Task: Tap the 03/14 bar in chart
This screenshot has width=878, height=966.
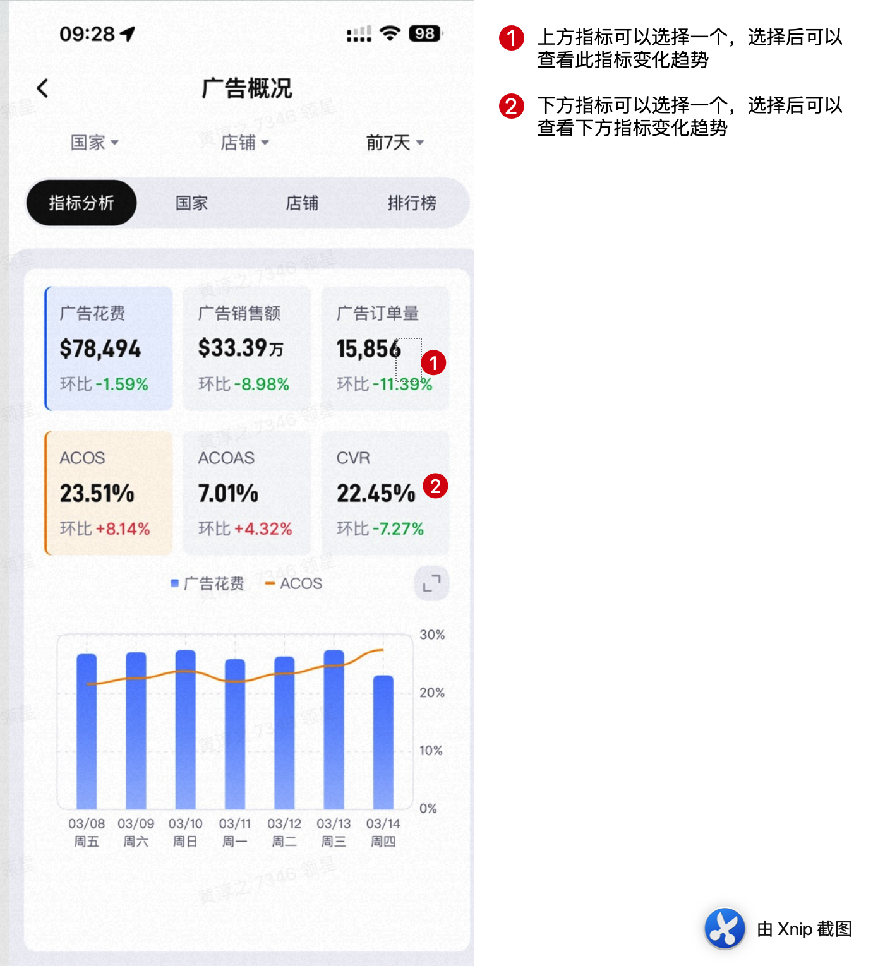Action: click(383, 742)
